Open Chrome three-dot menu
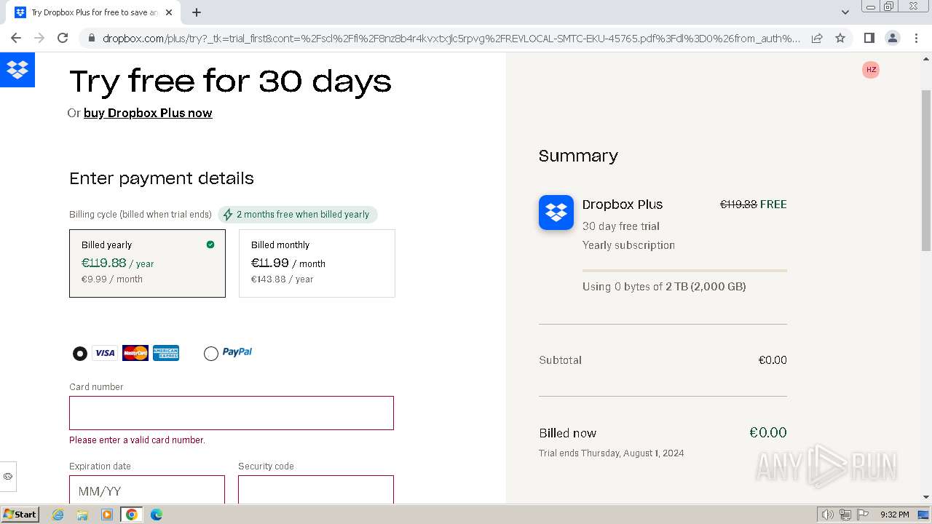The height and width of the screenshot is (524, 932). coord(916,38)
